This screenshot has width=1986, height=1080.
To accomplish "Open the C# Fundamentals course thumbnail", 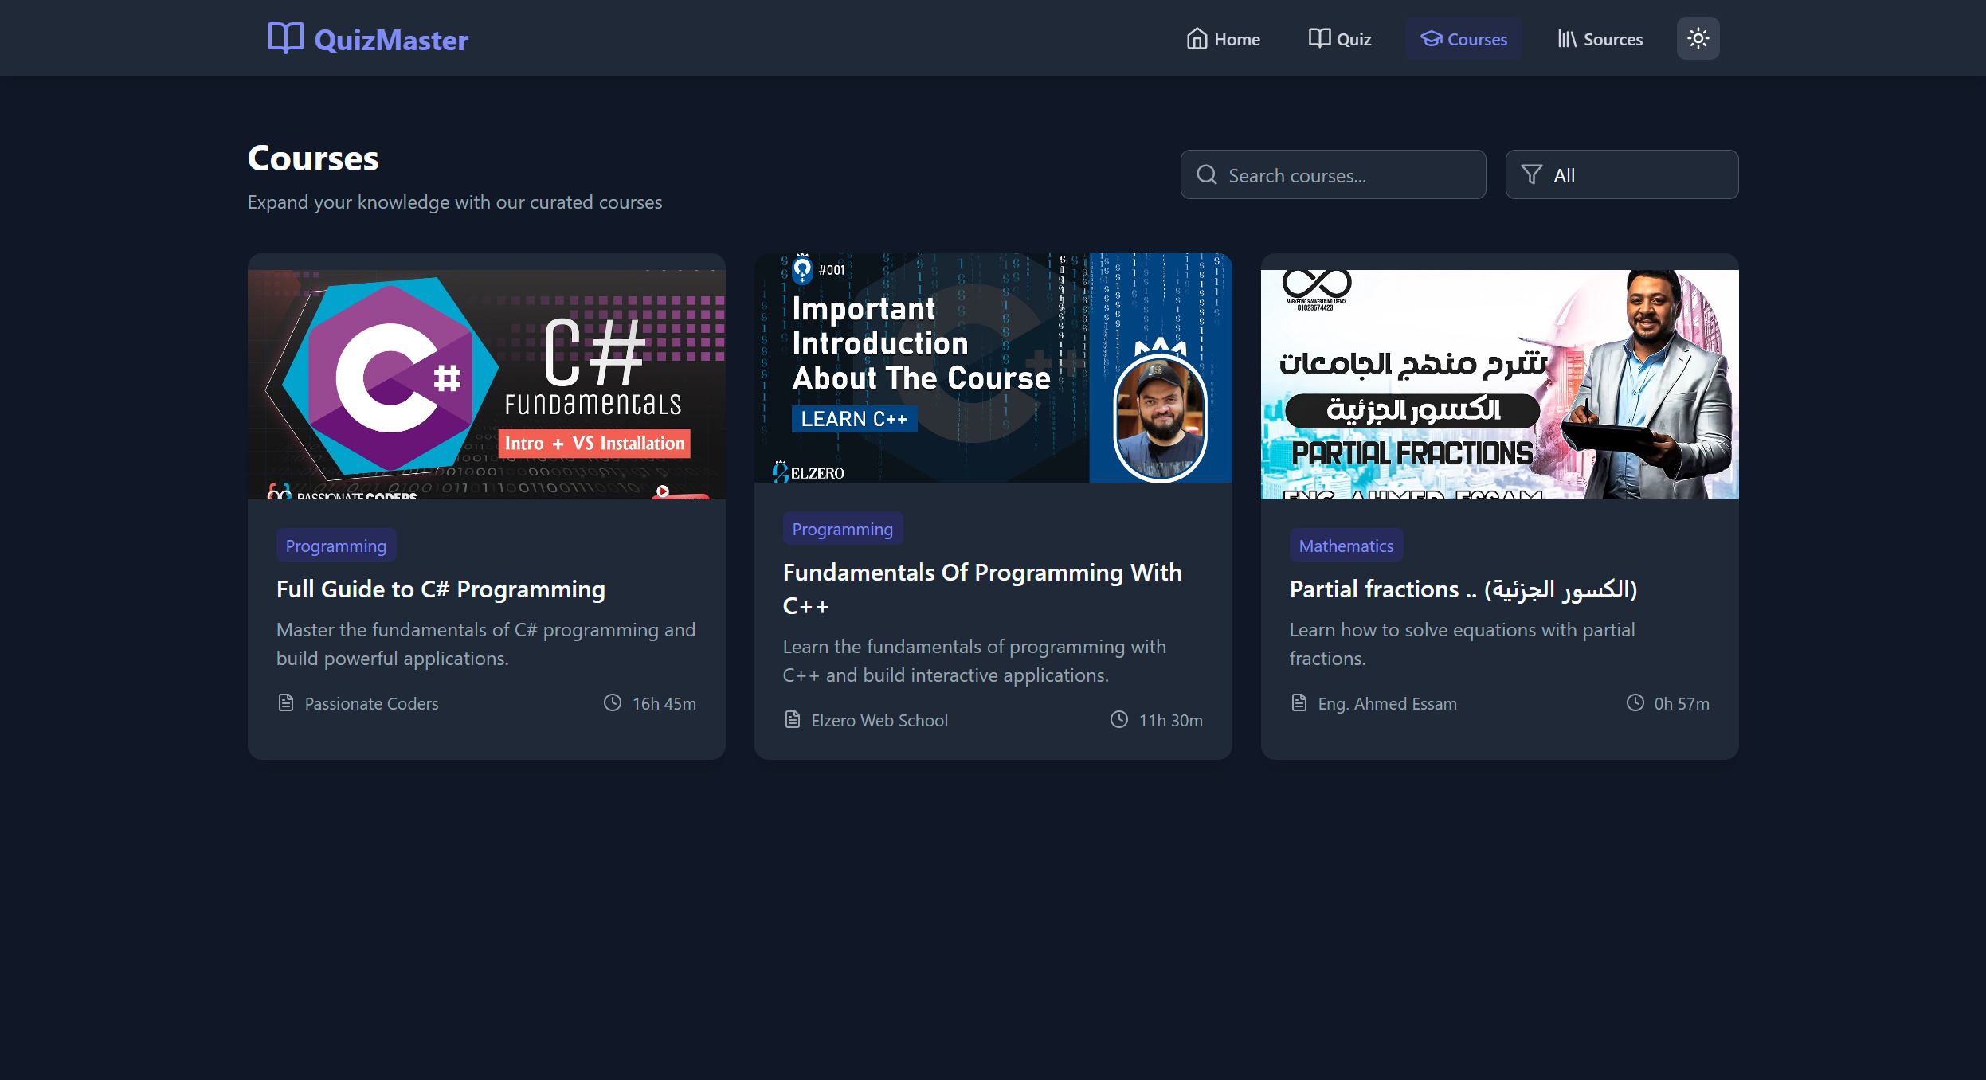I will tap(486, 384).
